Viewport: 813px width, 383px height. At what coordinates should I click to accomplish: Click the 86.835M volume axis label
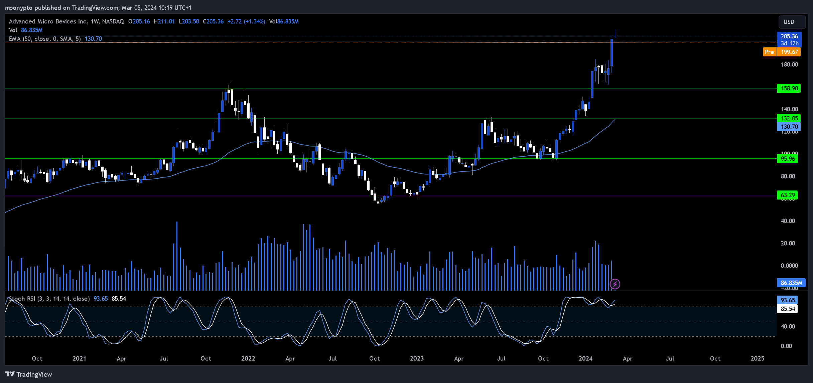(791, 283)
